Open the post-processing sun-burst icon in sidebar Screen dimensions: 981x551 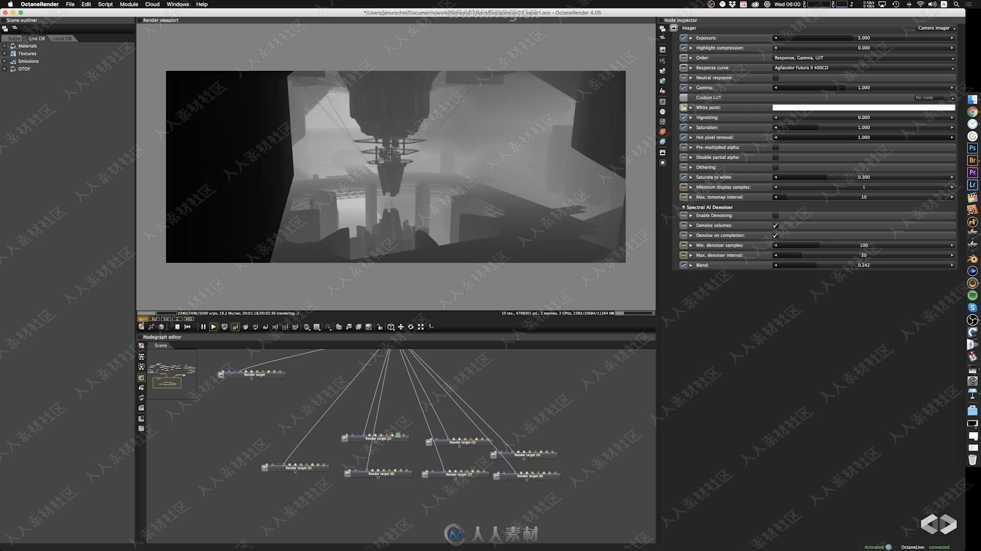click(663, 163)
